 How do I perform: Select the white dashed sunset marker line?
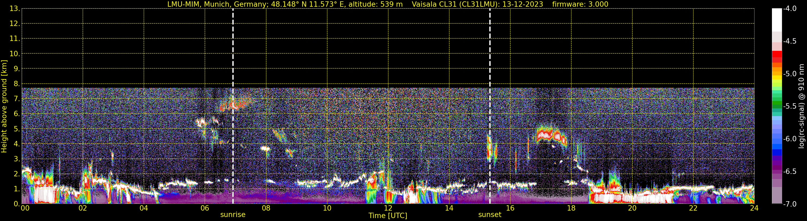(490, 106)
